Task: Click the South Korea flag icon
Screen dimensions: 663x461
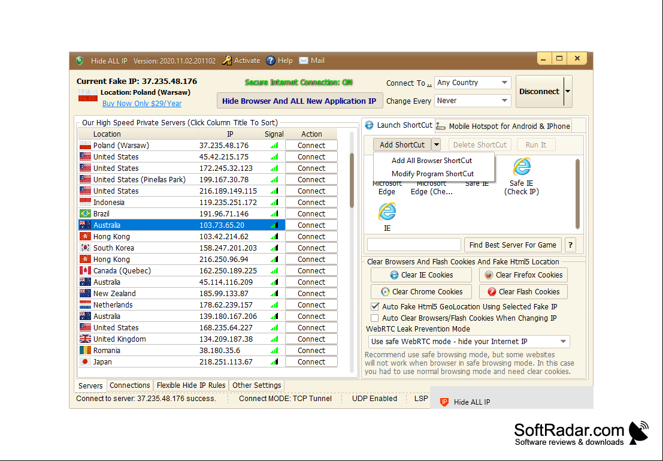Action: [x=86, y=248]
